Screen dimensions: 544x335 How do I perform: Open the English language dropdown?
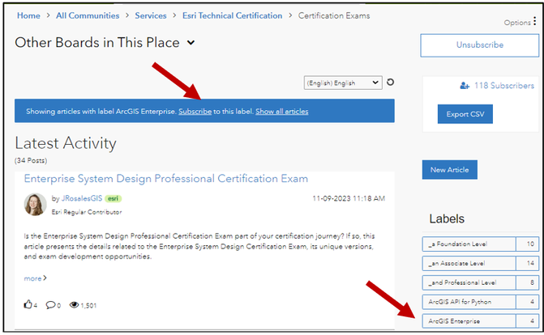coord(342,83)
